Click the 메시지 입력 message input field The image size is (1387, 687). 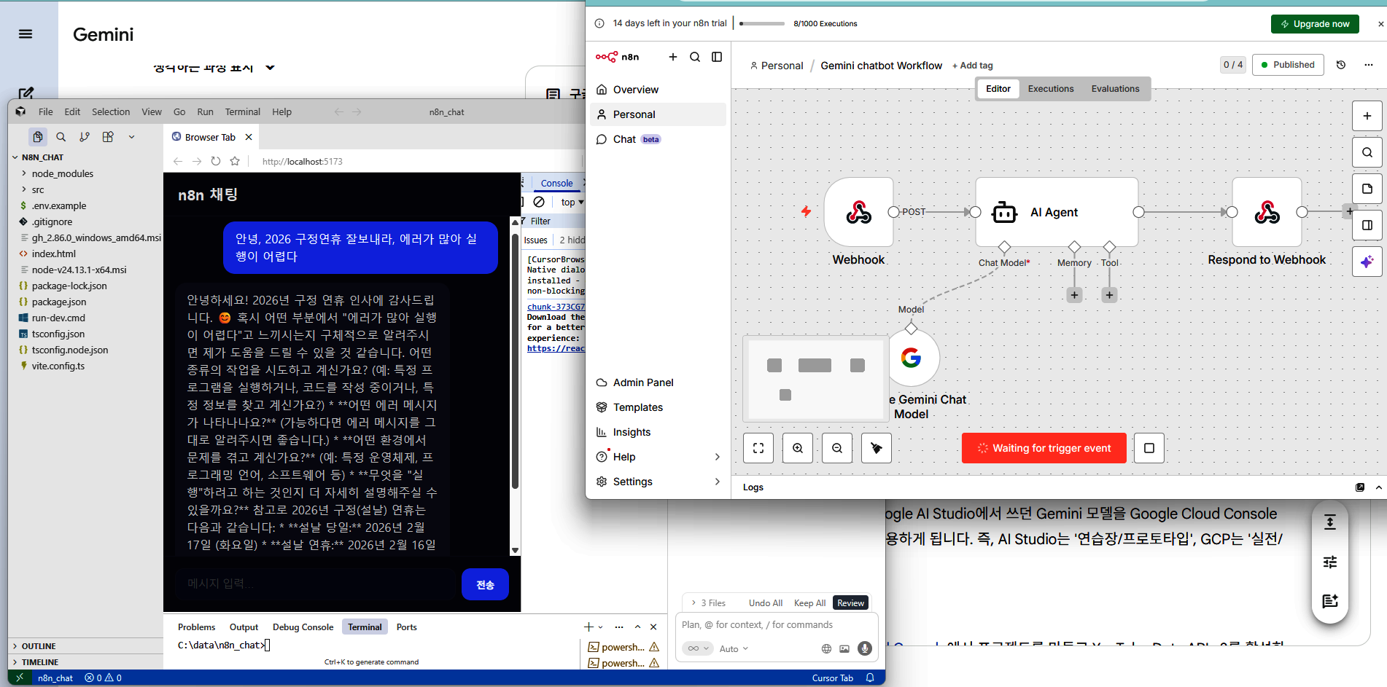pyautogui.click(x=314, y=584)
